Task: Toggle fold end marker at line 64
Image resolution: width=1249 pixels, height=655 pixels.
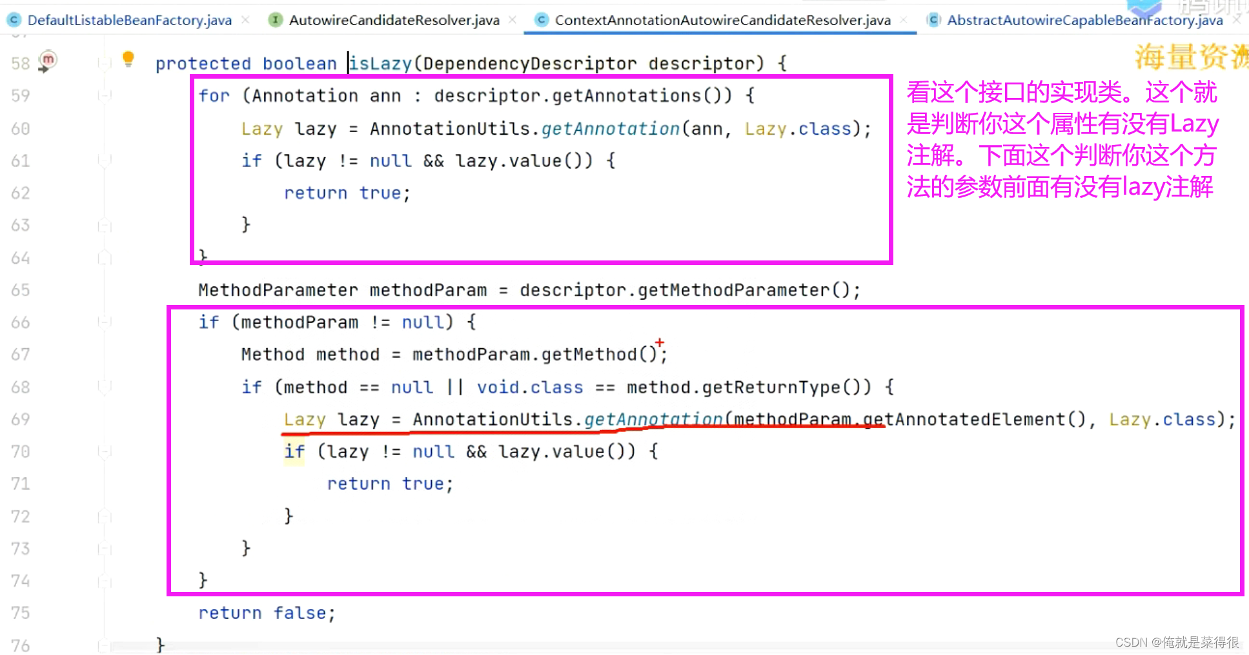Action: coord(104,258)
